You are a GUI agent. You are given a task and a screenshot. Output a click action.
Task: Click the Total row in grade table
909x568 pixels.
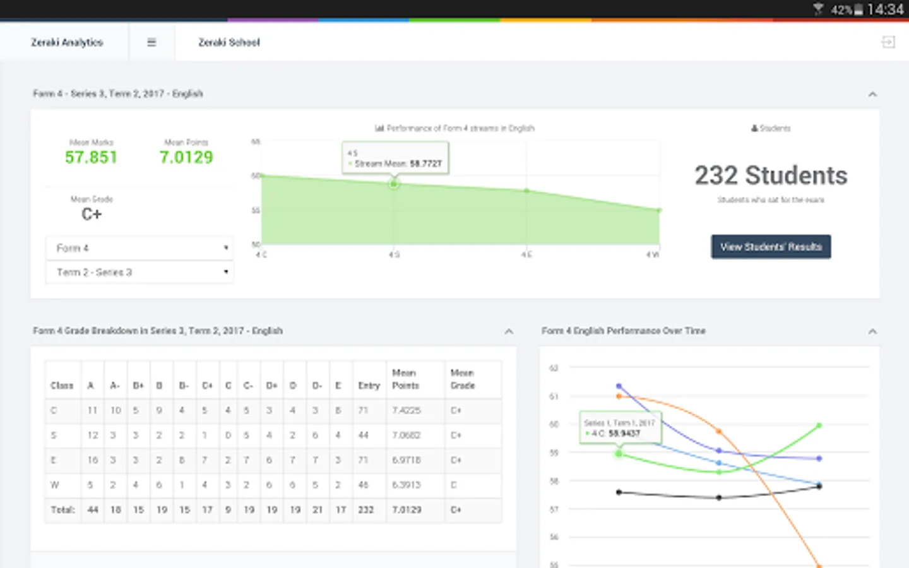(x=273, y=510)
